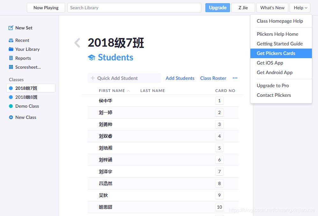
Task: Click the teal dot beside Demo Class
Action: tap(11, 106)
